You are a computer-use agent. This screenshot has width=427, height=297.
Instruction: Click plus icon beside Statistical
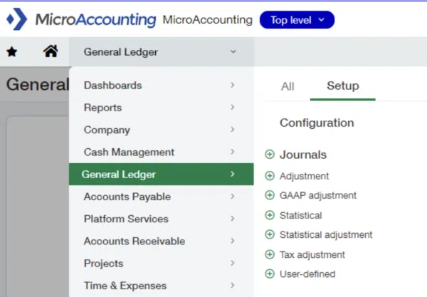[270, 215]
